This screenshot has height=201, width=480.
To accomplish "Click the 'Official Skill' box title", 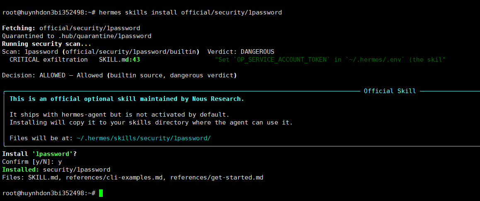I will pyautogui.click(x=390, y=91).
